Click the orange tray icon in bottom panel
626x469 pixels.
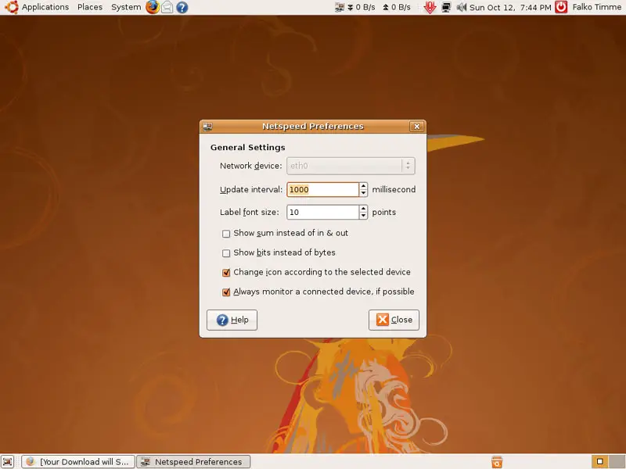point(497,462)
